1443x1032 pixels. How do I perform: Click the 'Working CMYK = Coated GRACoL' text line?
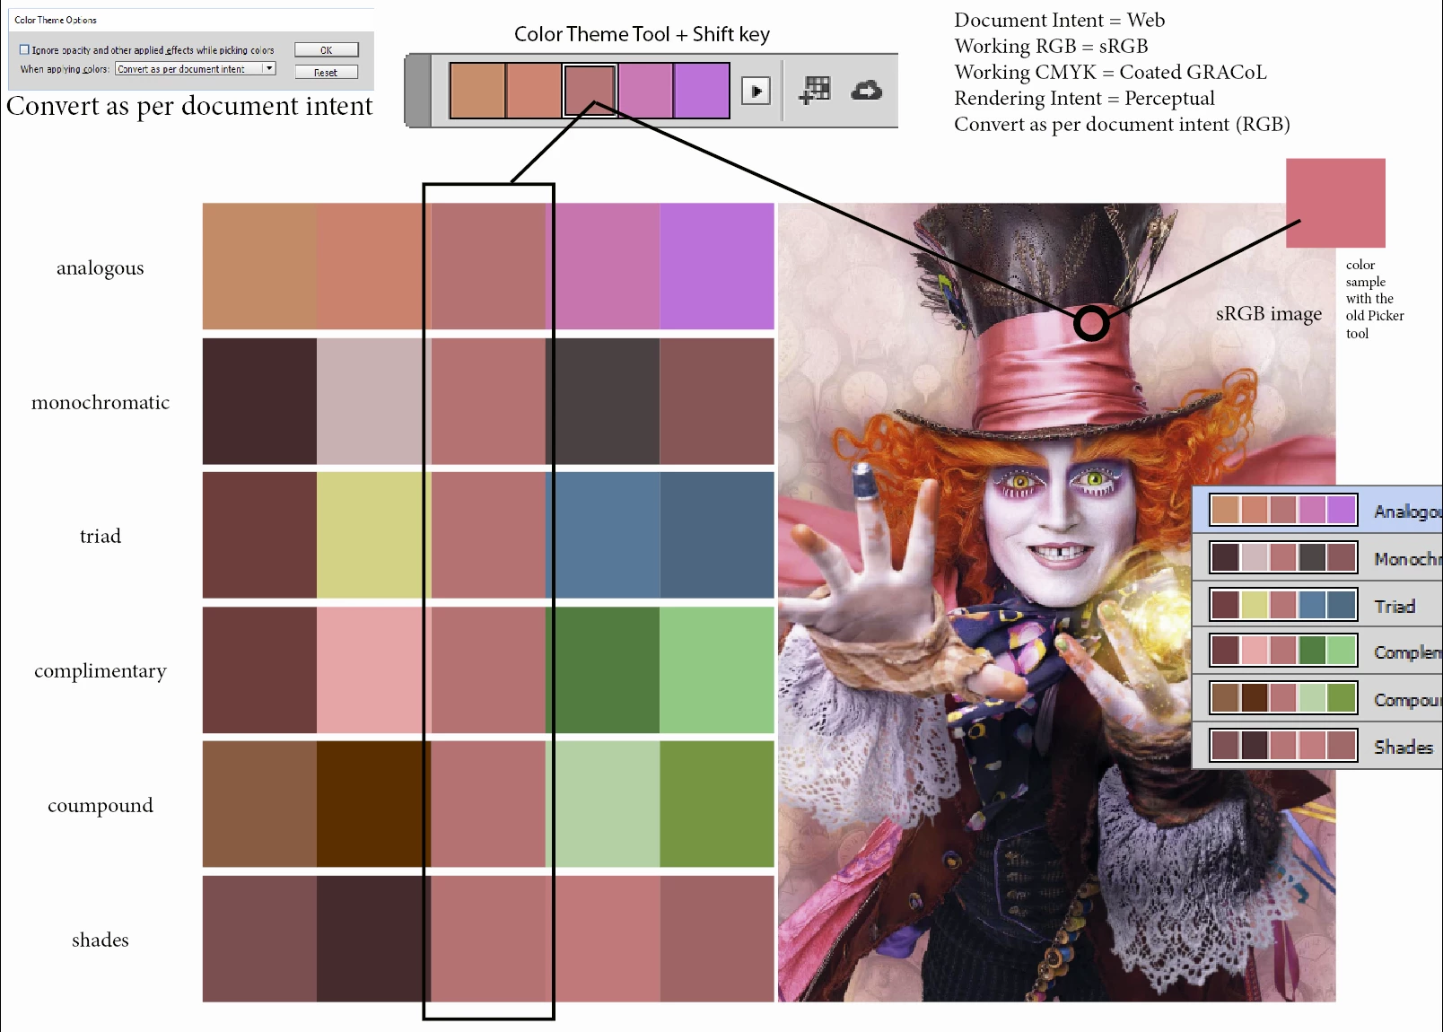(x=1110, y=72)
